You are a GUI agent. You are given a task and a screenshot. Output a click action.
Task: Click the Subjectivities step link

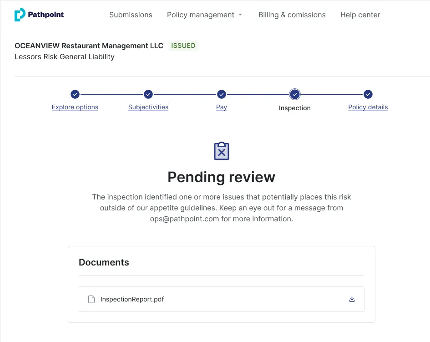(x=148, y=107)
